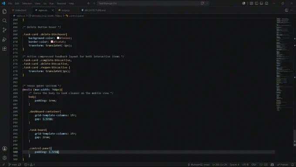Open the #fca5a5 color swatch picker

click(52, 41)
